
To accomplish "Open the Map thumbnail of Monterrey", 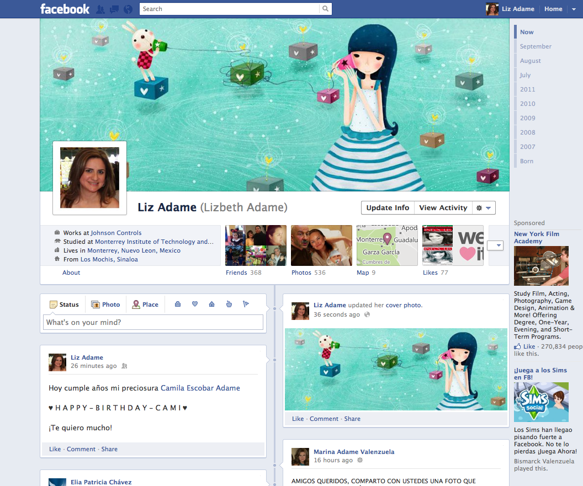I will [386, 245].
